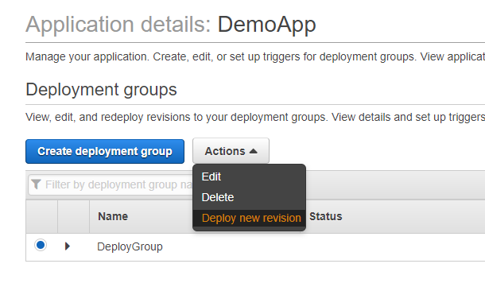Screen dimensions: 485x287
Task: Select the DeployGroup radio button
Action: click(x=41, y=245)
